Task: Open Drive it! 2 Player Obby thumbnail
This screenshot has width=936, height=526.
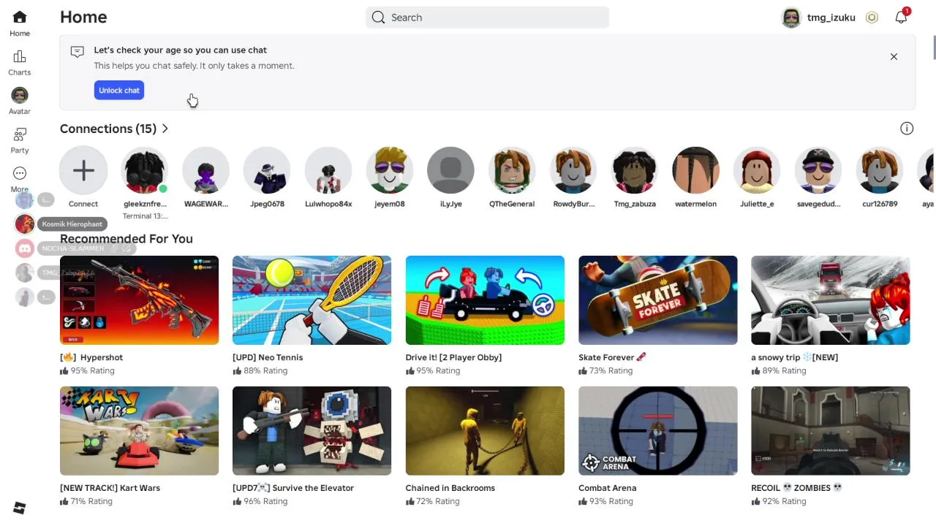Action: pyautogui.click(x=485, y=300)
